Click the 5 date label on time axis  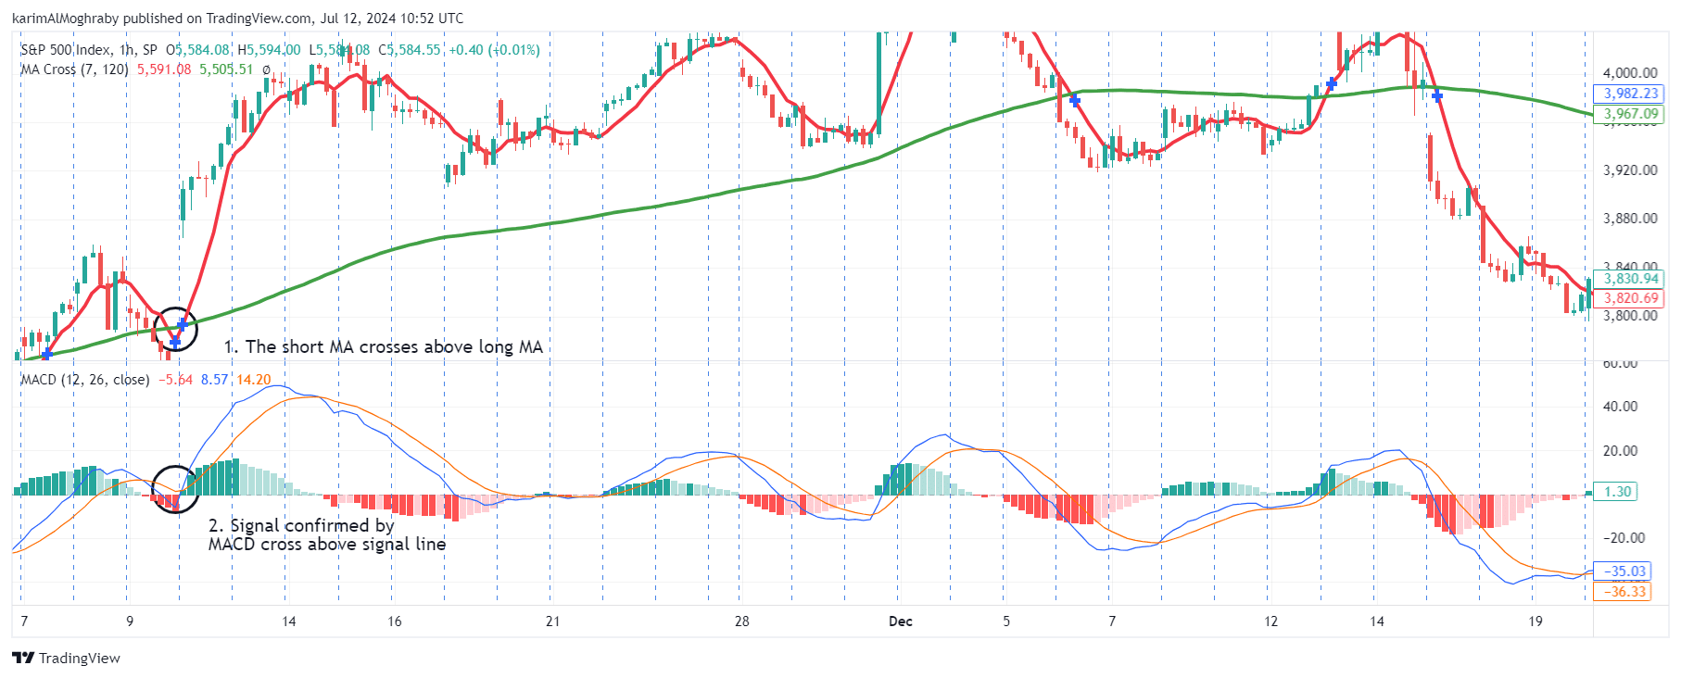(1006, 621)
